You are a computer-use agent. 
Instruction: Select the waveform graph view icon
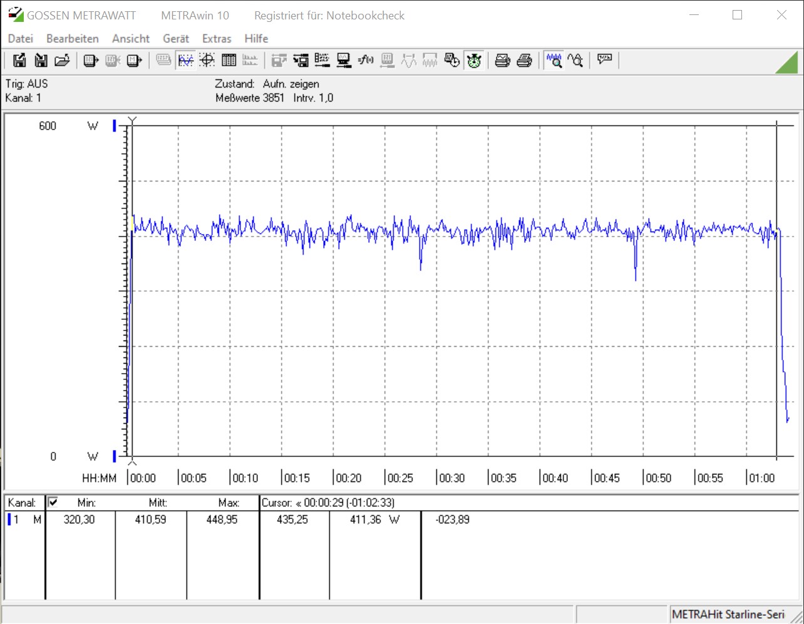(186, 60)
